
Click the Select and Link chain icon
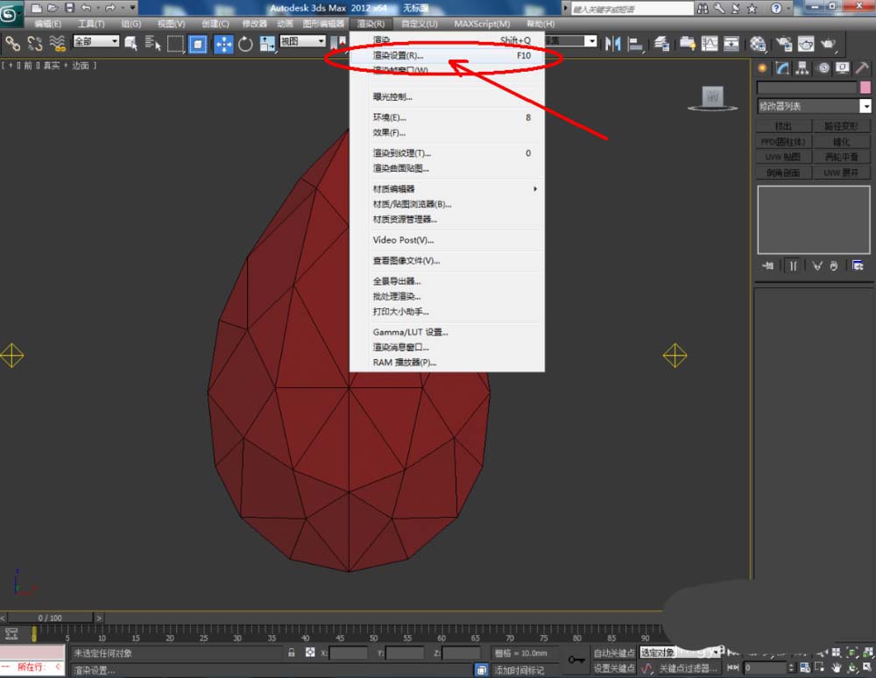pyautogui.click(x=13, y=43)
